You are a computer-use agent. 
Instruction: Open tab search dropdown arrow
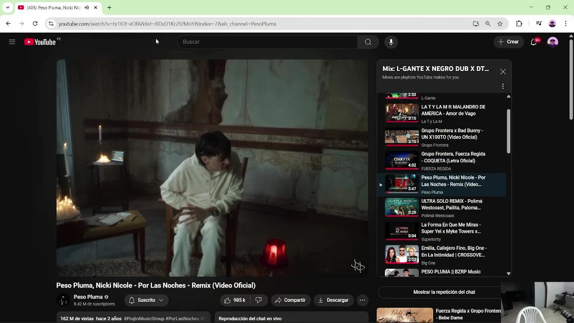8,8
